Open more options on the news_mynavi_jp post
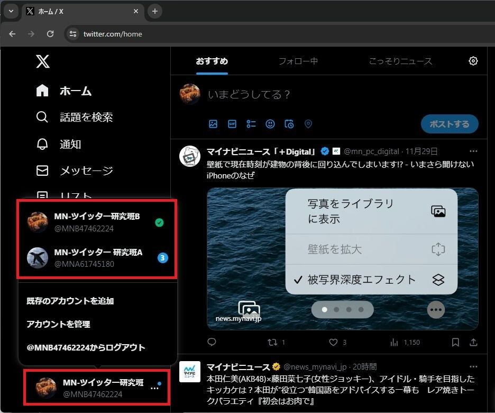 tap(473, 367)
